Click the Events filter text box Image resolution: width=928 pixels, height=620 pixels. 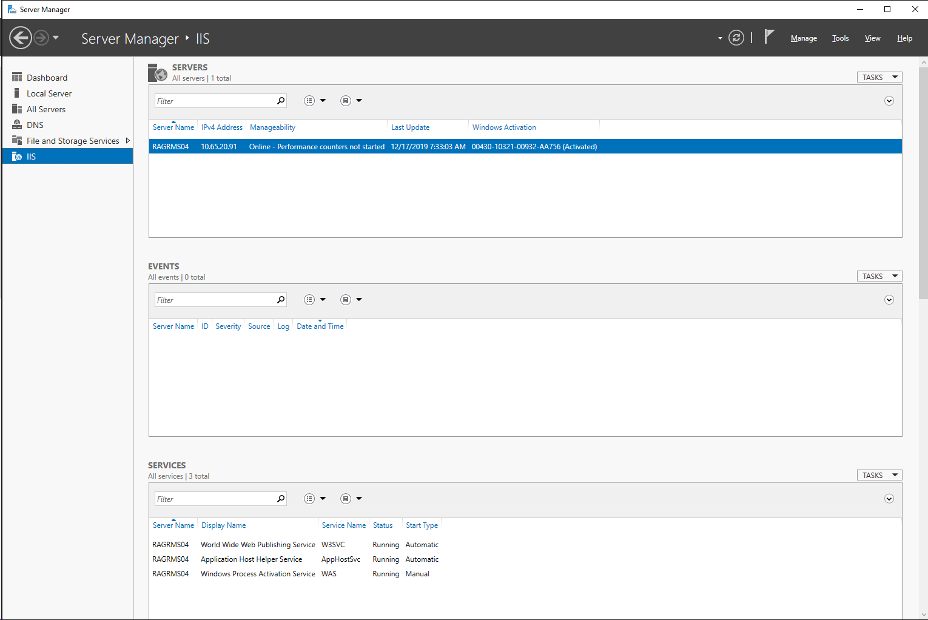[x=215, y=300]
